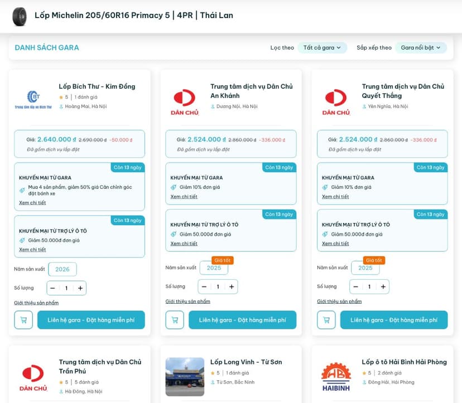Click Hoàng Mai, Hà Nội location text
The height and width of the screenshot is (403, 462).
pyautogui.click(x=86, y=106)
